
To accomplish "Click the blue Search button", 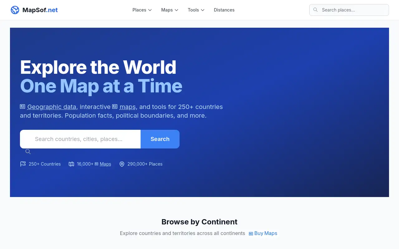I will point(160,139).
